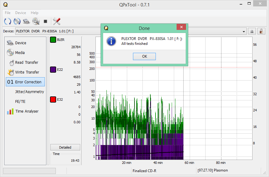Click the blue info icon in dialog
Viewport: 269px width, 177px height.
111,41
